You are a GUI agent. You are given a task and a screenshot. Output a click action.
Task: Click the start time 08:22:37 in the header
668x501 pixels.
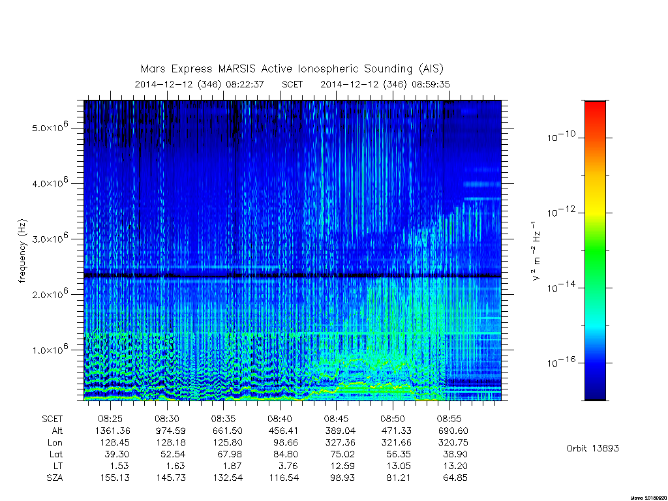245,84
